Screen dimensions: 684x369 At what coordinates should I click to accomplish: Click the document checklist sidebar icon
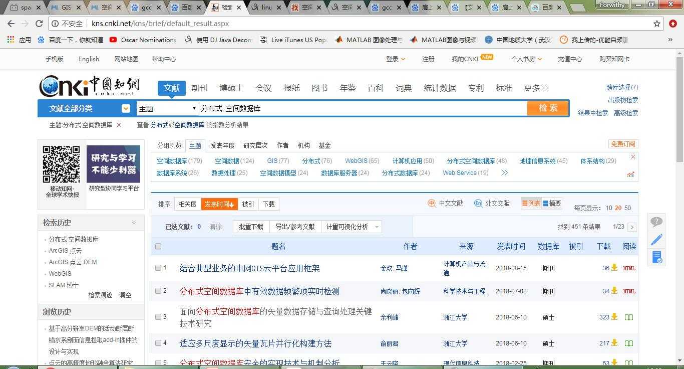656,257
